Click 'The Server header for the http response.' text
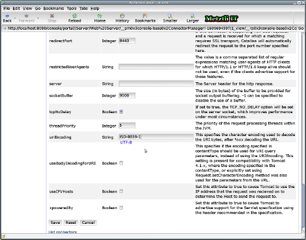The image size is (306, 240). point(234,84)
